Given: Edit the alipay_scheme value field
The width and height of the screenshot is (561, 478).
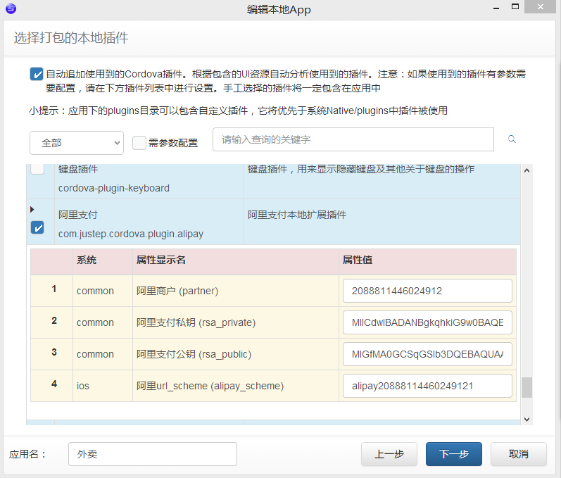Looking at the screenshot, I should tap(427, 386).
